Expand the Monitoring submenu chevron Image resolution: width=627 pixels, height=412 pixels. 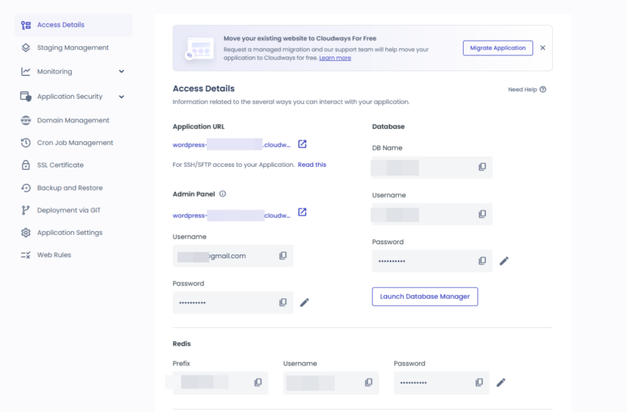point(122,72)
